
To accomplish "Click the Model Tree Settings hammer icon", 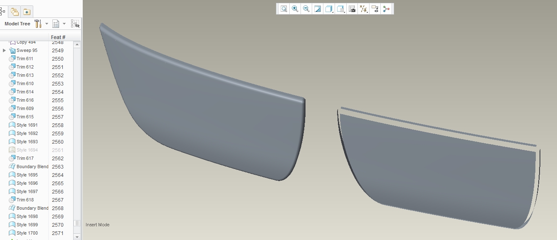I will pyautogui.click(x=38, y=24).
